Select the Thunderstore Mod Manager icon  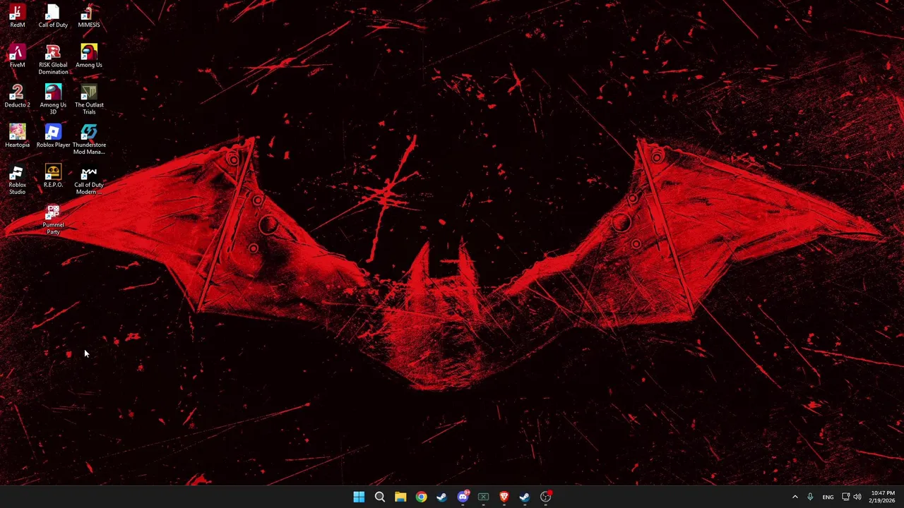pos(89,140)
